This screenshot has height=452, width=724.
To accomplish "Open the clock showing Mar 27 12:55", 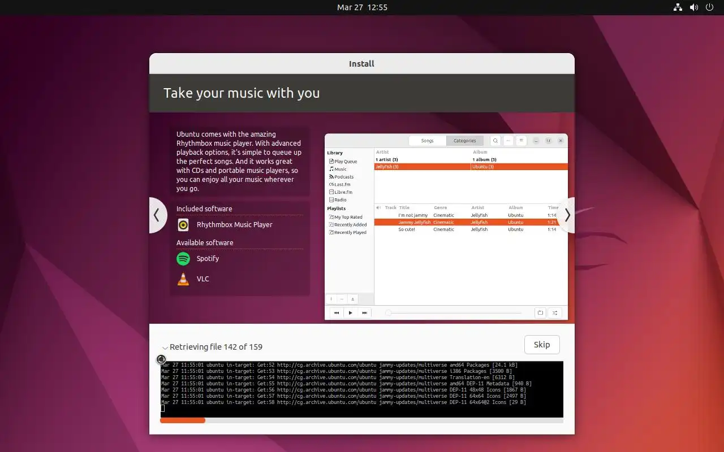I will click(362, 7).
